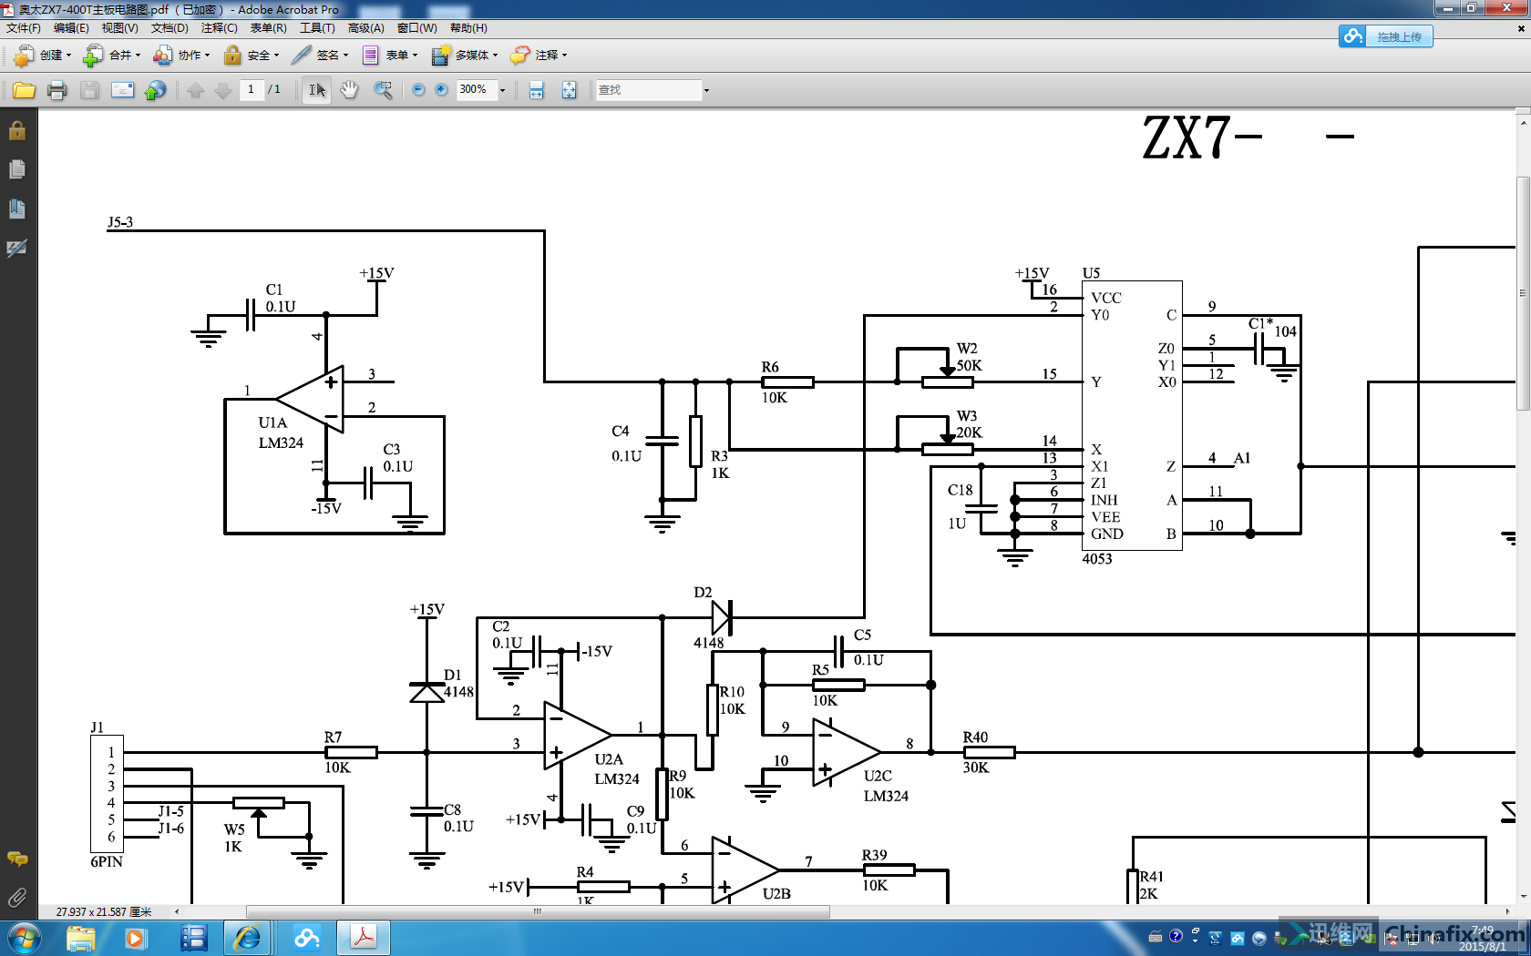This screenshot has width=1531, height=956.
Task: Open the media player taskbar icon
Action: click(x=135, y=938)
